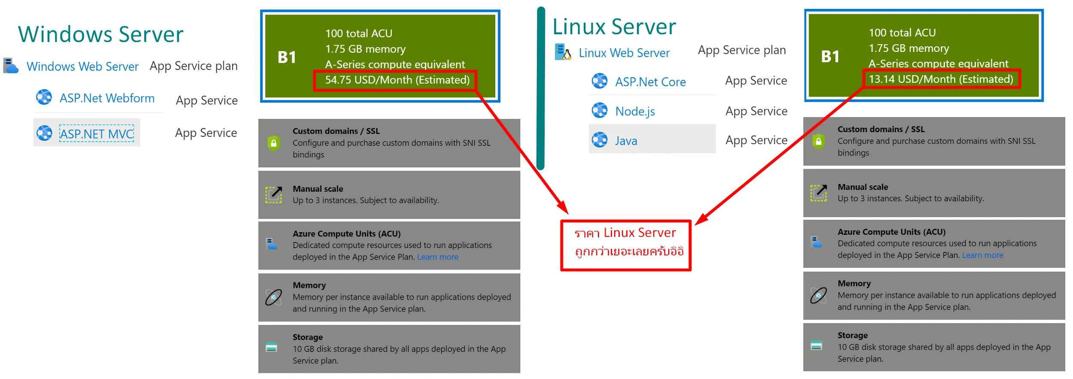
Task: Click the Linux Manual scale icon
Action: coord(818,193)
